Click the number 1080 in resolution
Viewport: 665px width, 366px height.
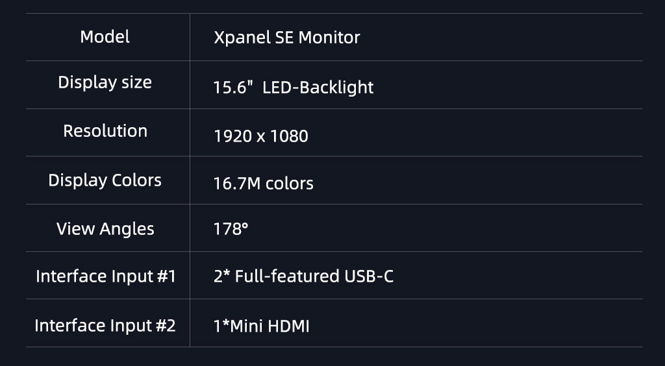click(x=289, y=136)
